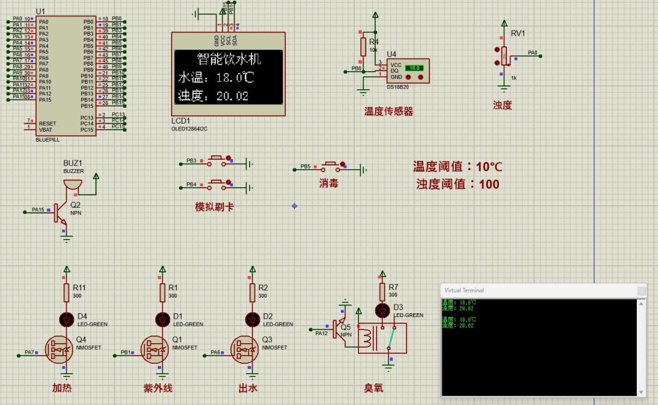This screenshot has height=405, width=658.
Task: Click resistor R4 labeled 10k
Action: point(363,47)
